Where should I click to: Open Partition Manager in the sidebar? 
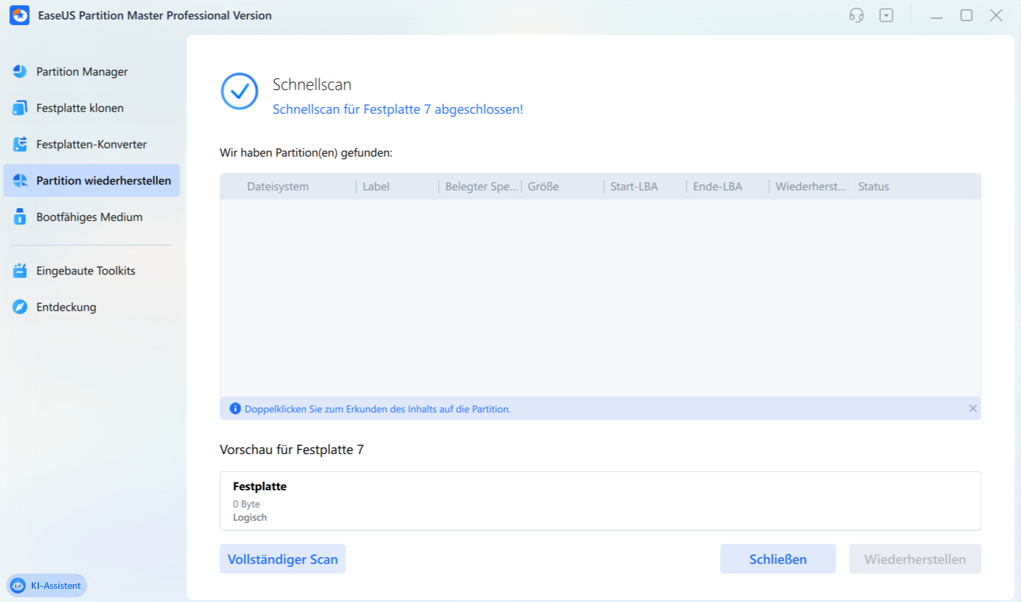coord(92,71)
